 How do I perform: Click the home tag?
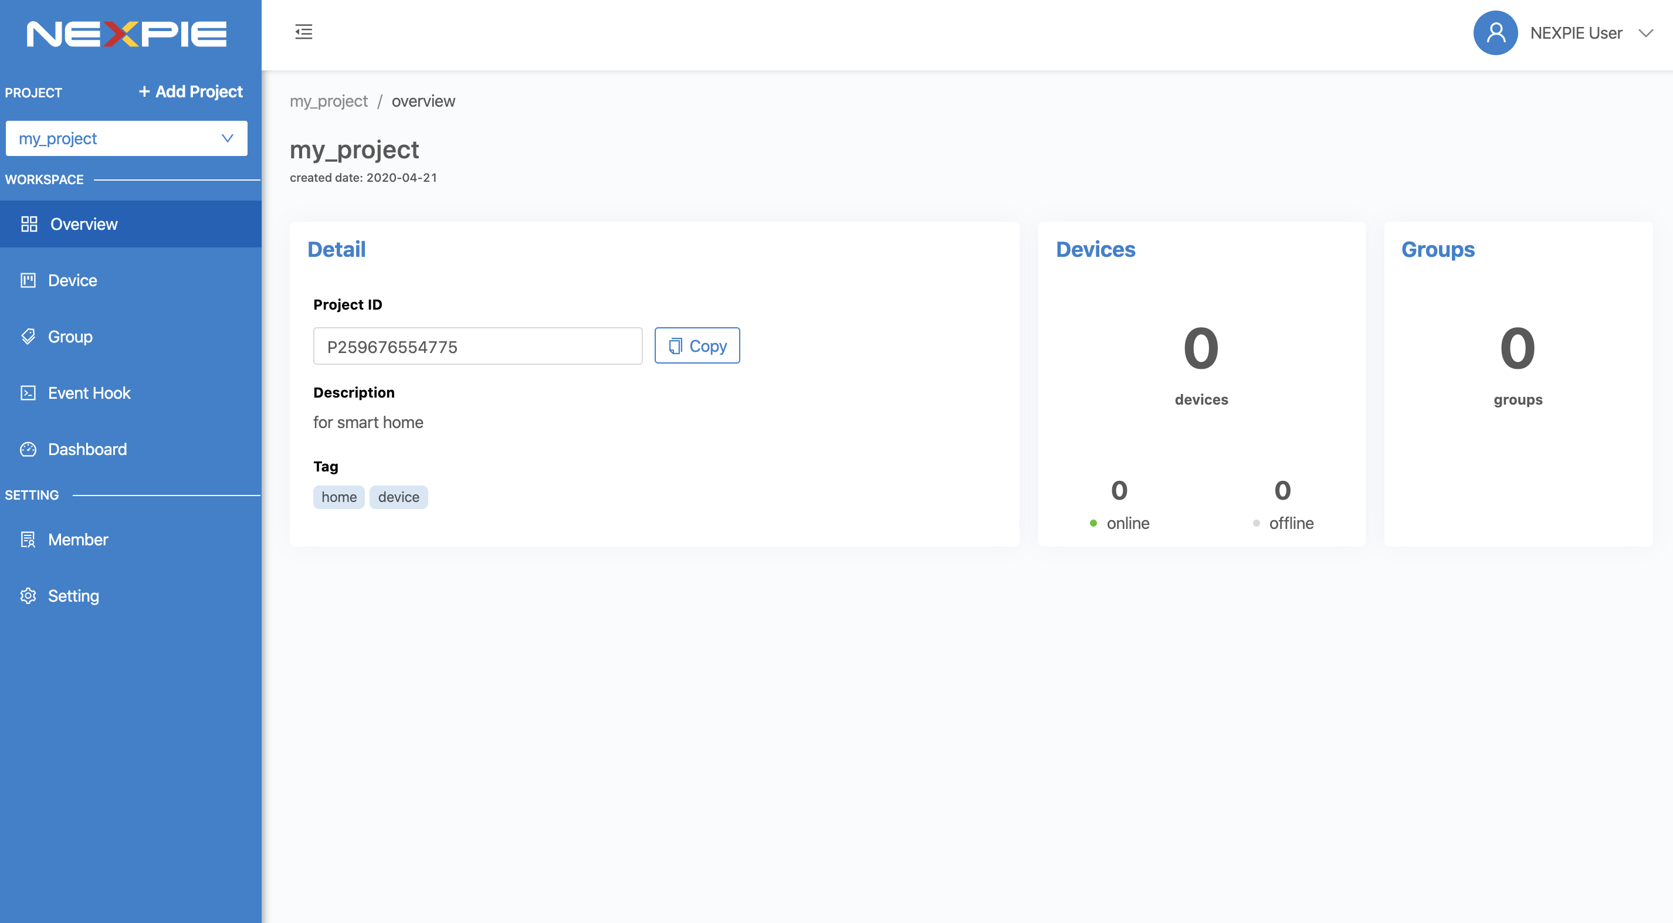(339, 497)
